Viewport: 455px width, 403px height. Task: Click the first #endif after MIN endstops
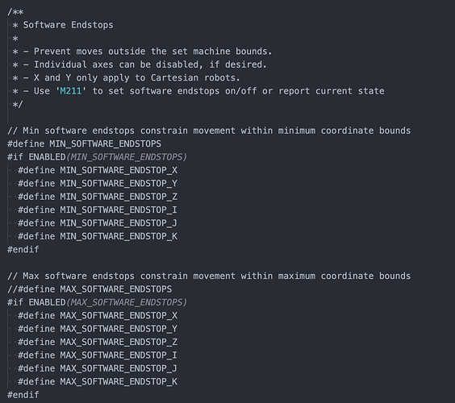pos(23,249)
